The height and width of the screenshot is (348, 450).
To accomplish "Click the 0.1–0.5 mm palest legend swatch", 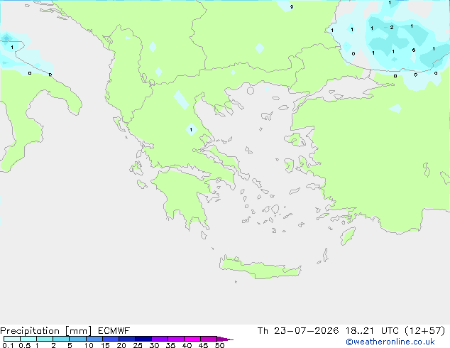I will pos(12,339).
